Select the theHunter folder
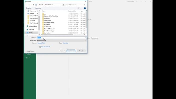 pyautogui.click(x=47, y=33)
